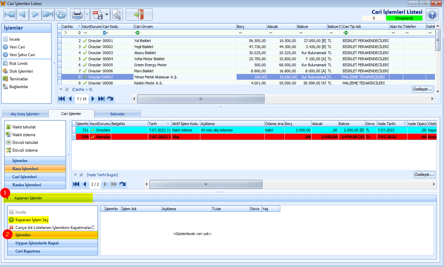Remove the CariNo > 0 filter with X
Screen dimensions: 444x267
(x=61, y=89)
